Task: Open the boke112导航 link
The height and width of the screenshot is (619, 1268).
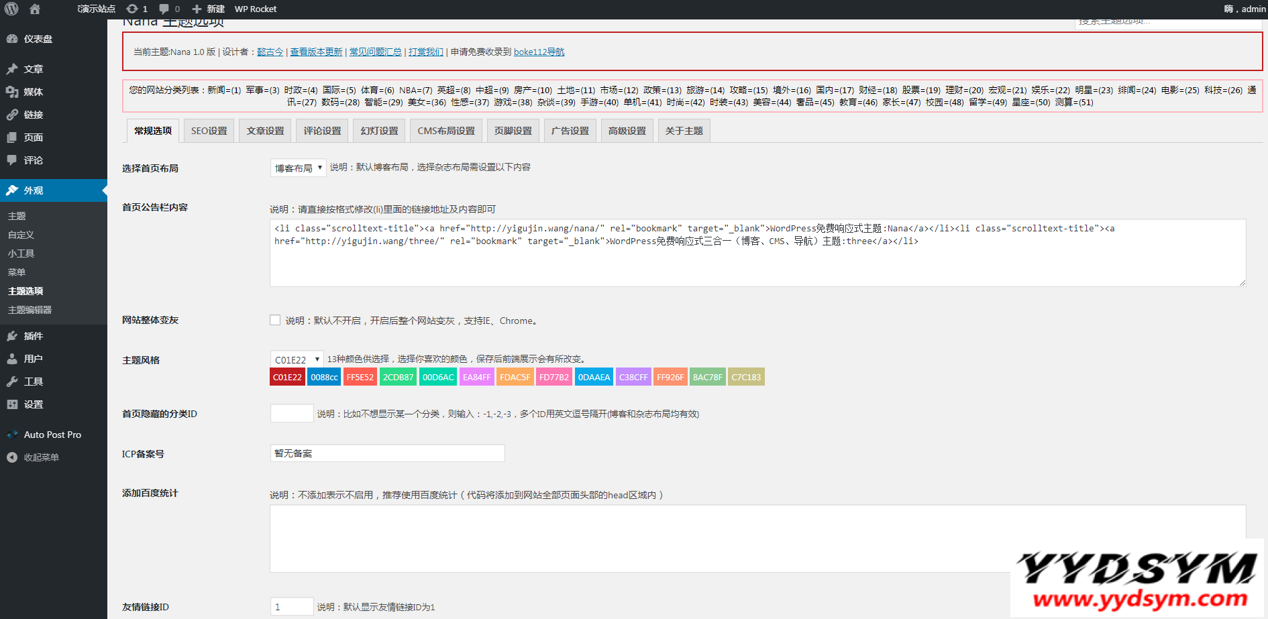Action: [539, 52]
